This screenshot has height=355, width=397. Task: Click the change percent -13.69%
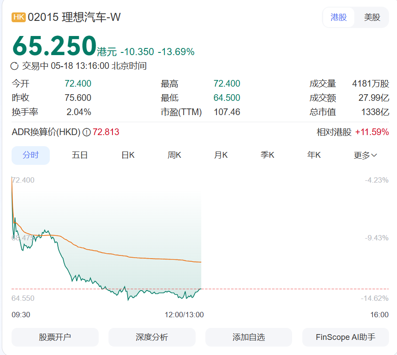tap(176, 52)
